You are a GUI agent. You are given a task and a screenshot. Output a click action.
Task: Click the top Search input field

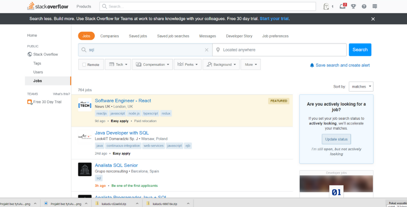(208, 7)
